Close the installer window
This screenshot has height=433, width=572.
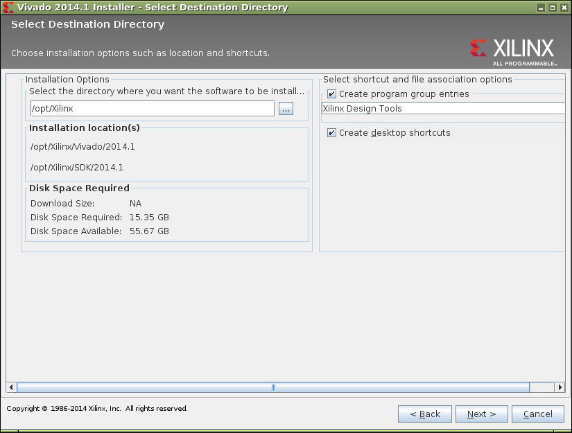coord(564,8)
